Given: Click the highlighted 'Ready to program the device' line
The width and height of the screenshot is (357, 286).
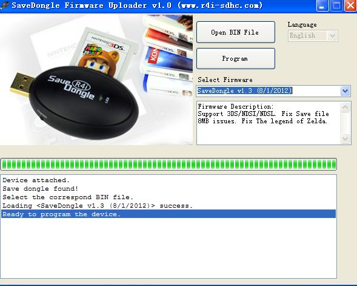Looking at the screenshot, I should pos(168,214).
